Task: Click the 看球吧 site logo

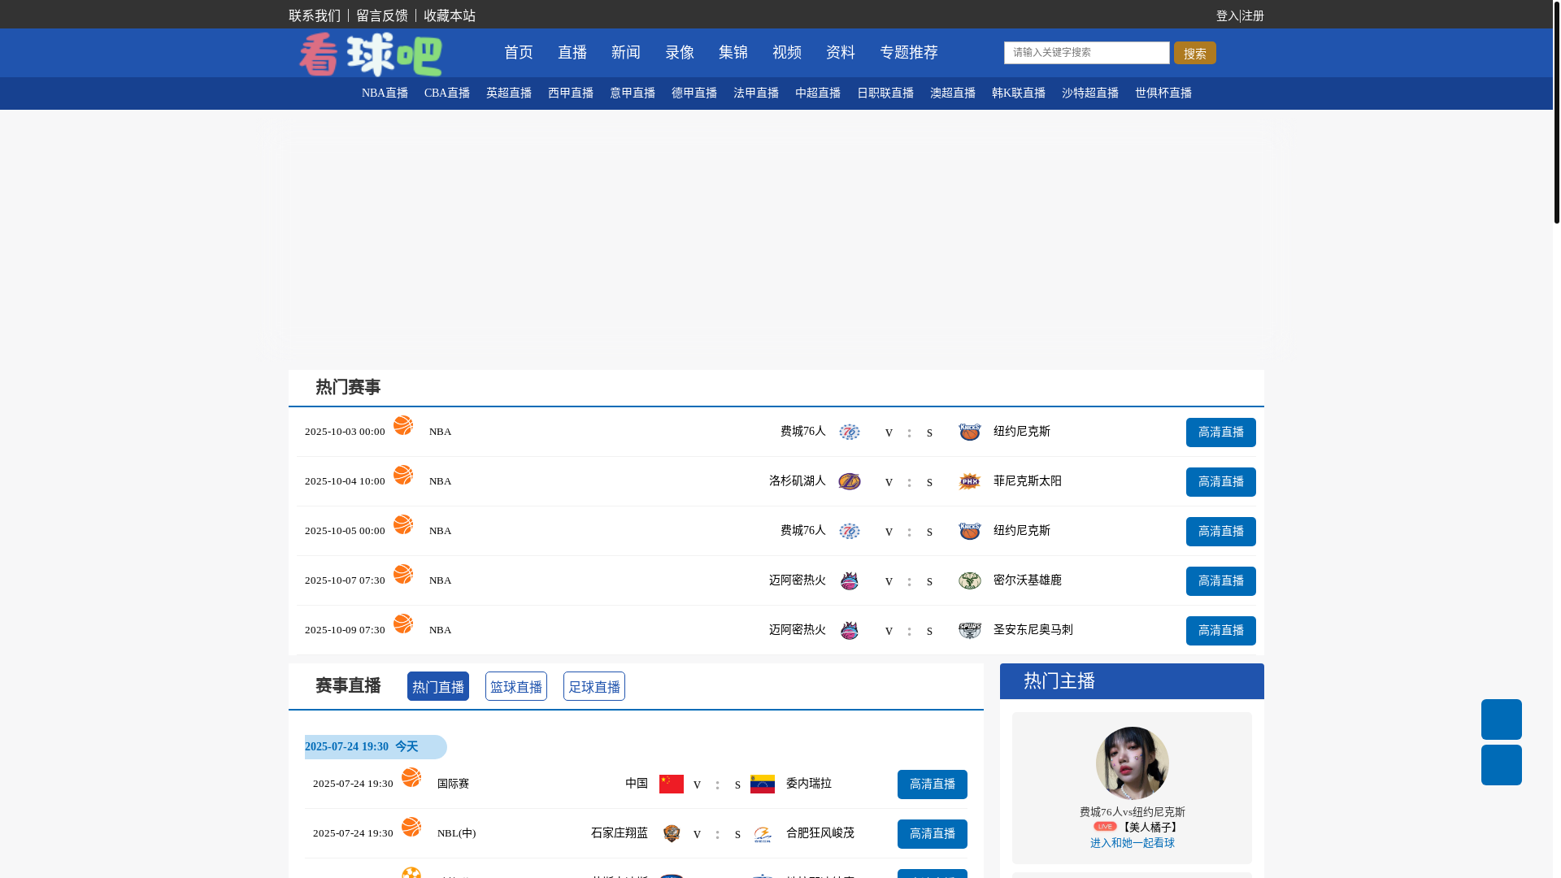Action: pos(371,54)
